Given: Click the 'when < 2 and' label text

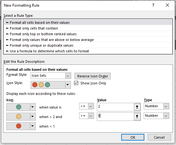Looking at the screenshot, I should click(51, 117).
